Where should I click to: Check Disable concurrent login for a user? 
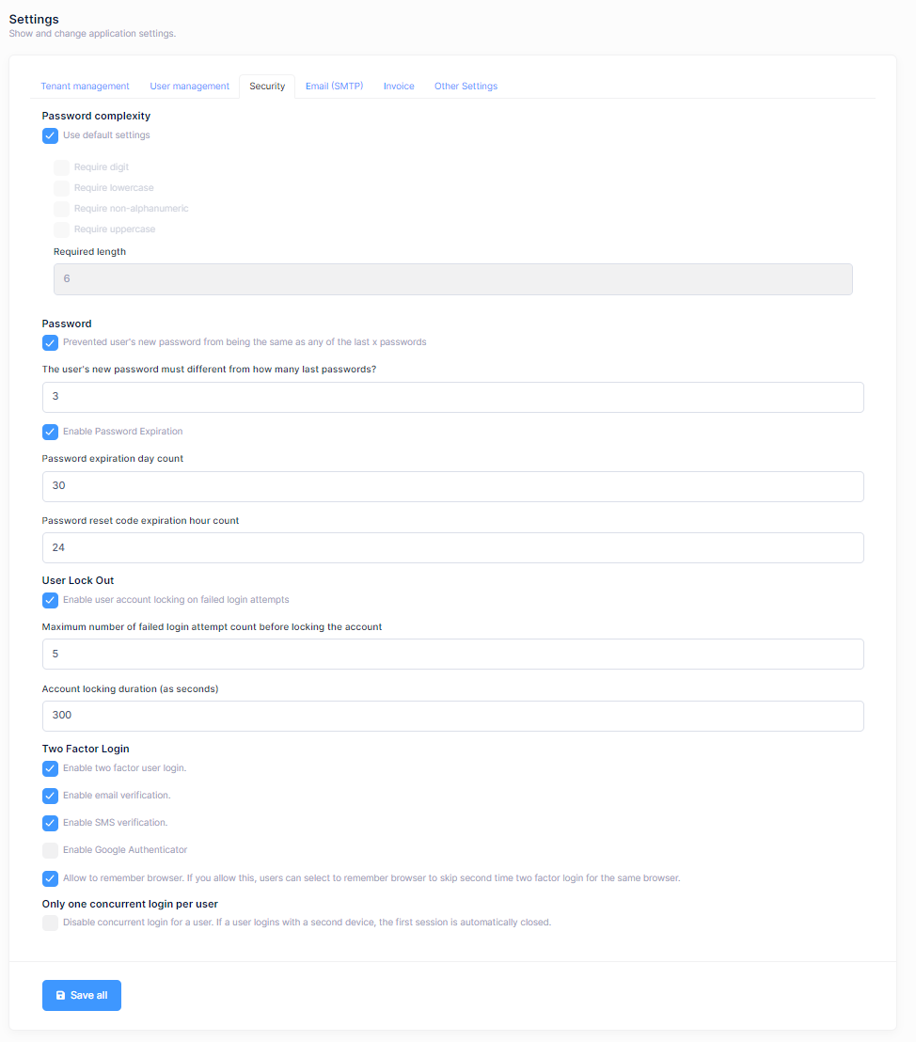tap(50, 924)
